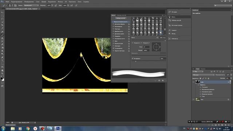233x131 pixels.
Task: Open the Источник клонов panel icon
Action: pos(170,25)
